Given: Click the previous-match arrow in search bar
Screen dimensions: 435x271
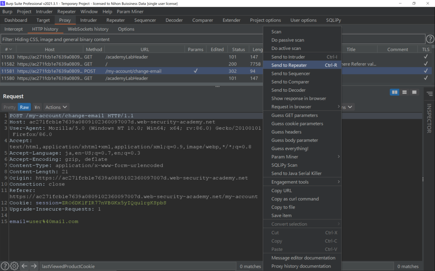Looking at the screenshot, I should click(x=24, y=266).
